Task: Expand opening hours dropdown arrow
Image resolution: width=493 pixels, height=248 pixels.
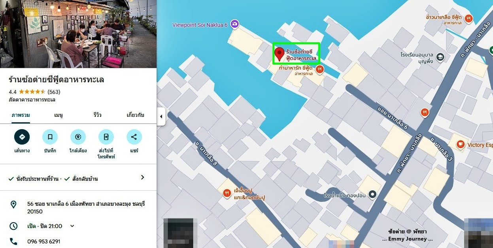Action: [72, 226]
